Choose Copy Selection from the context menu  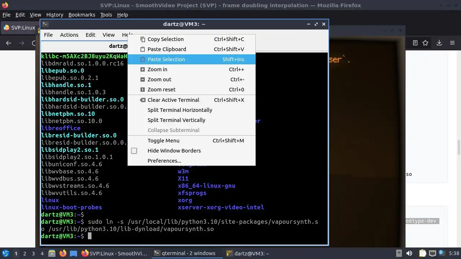pyautogui.click(x=191, y=39)
